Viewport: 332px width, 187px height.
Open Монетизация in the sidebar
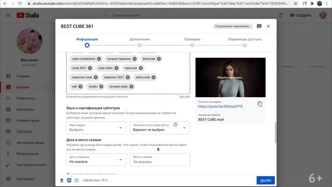(27, 154)
